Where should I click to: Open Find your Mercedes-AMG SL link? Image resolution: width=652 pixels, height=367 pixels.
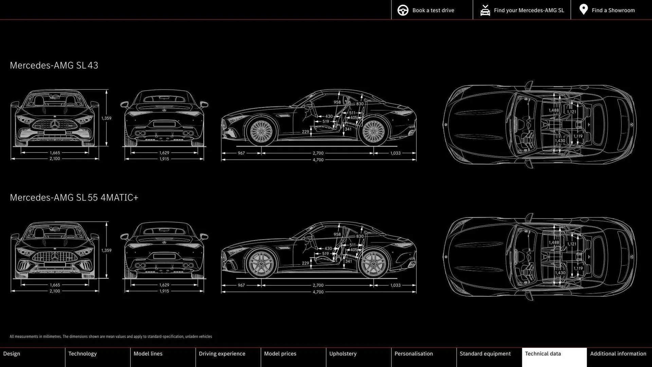point(529,10)
